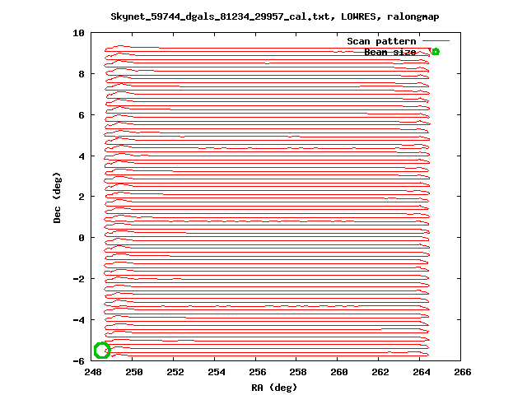Viewport: 527px width, 395px height.
Task: Click the 'Scan pattern' legend label
Action: tap(381, 41)
